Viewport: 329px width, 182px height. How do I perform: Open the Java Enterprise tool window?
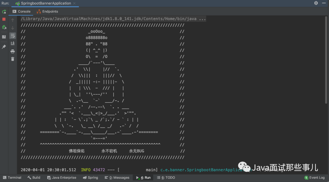point(62,178)
